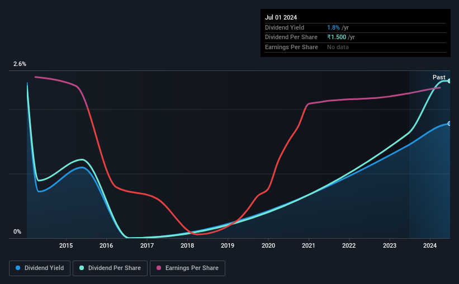Select the Dividend Per Share endpoint marker

click(449, 81)
